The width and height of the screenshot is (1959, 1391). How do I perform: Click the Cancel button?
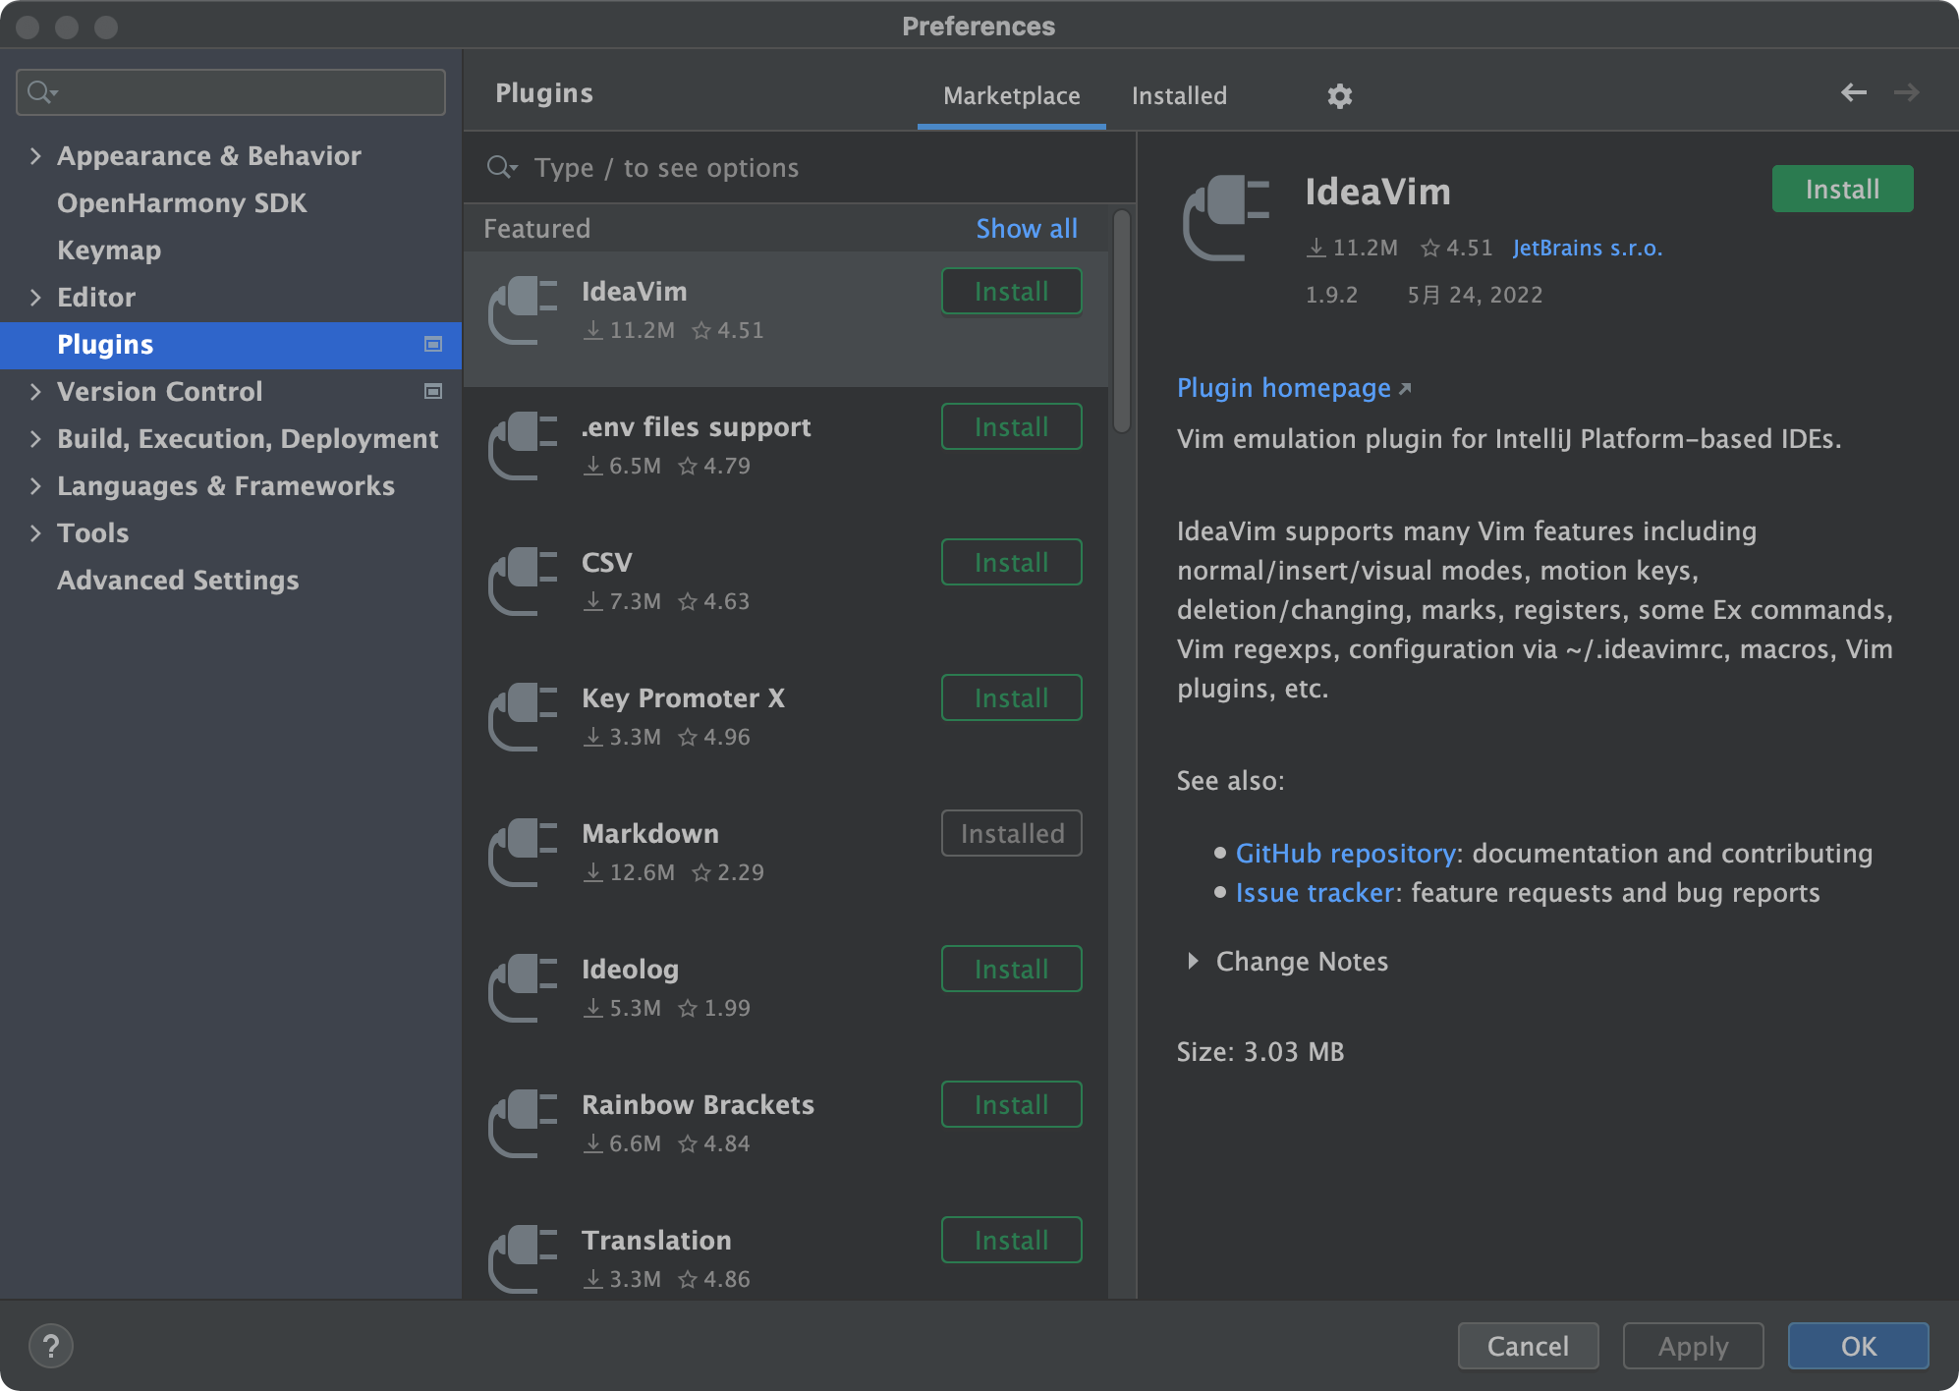click(x=1528, y=1346)
